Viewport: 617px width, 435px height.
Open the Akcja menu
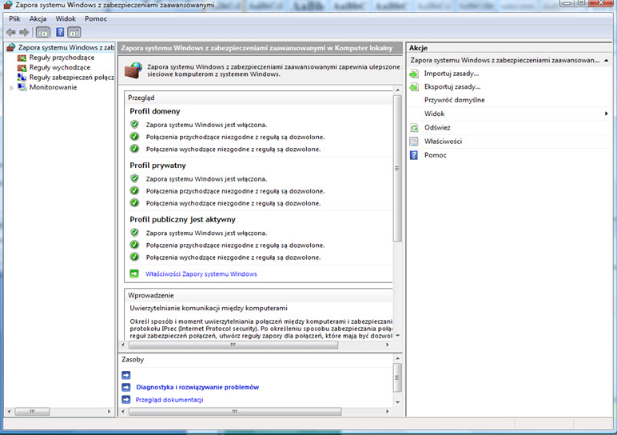tap(38, 18)
